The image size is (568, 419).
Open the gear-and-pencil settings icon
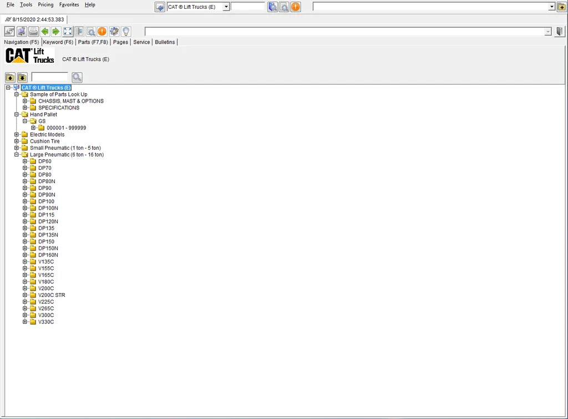114,32
